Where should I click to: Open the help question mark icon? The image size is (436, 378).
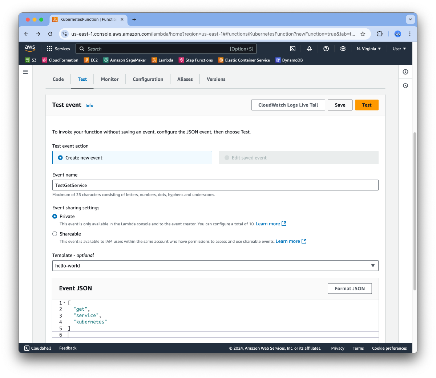pos(326,49)
